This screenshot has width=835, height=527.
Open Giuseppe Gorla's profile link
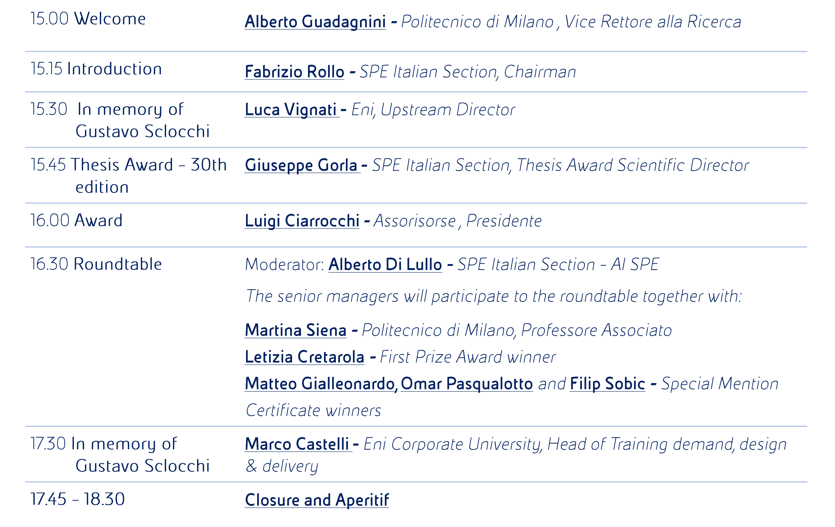click(x=301, y=165)
